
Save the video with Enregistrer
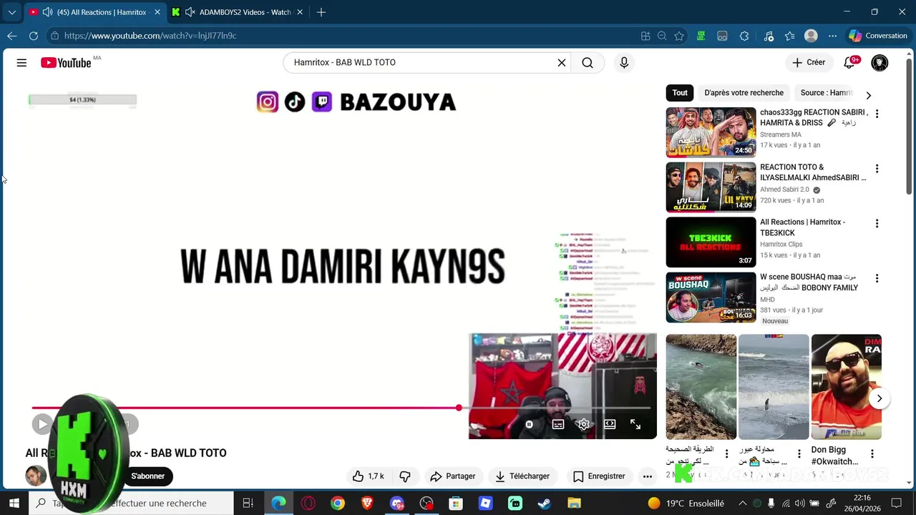pyautogui.click(x=600, y=476)
